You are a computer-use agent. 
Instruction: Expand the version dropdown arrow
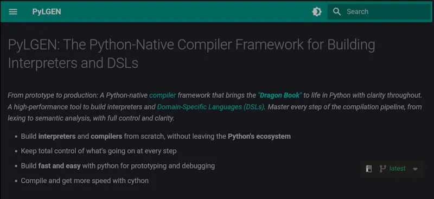point(415,169)
